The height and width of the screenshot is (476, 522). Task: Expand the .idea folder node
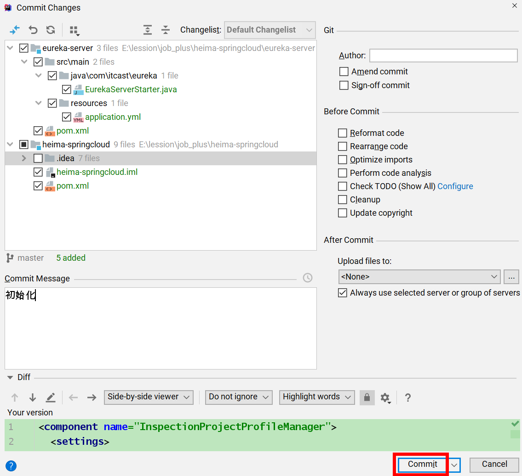pos(24,158)
